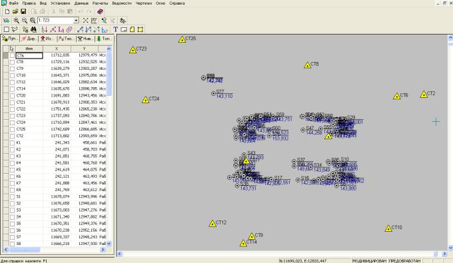The width and height of the screenshot is (453, 263).
Task: Switch to the Топ.. tab
Action: coord(104,39)
